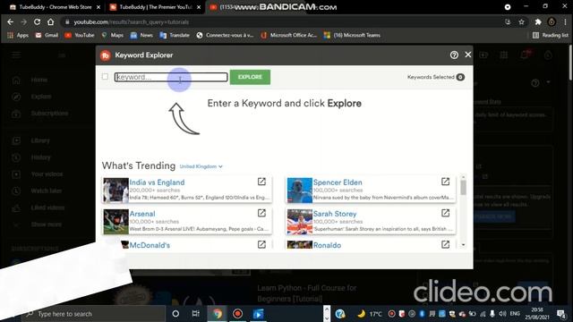The image size is (573, 322).
Task: Click the address bar URL
Action: 132,21
